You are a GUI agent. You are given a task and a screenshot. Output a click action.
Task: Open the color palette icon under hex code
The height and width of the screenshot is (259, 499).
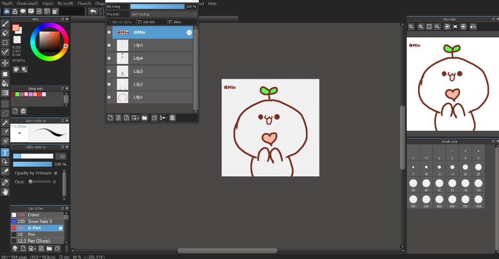(x=16, y=69)
